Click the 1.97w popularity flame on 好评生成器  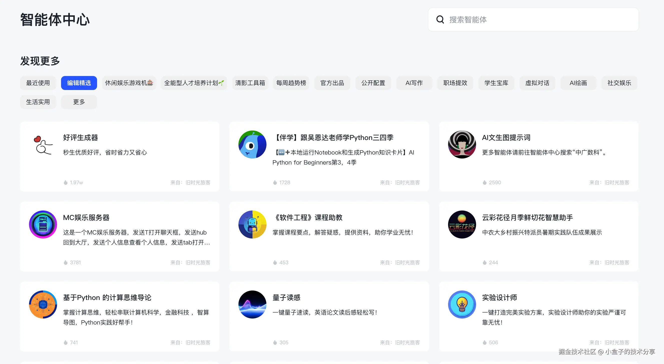(66, 183)
